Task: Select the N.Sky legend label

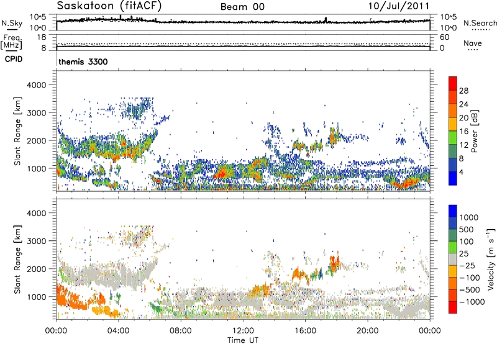Action: [12, 23]
